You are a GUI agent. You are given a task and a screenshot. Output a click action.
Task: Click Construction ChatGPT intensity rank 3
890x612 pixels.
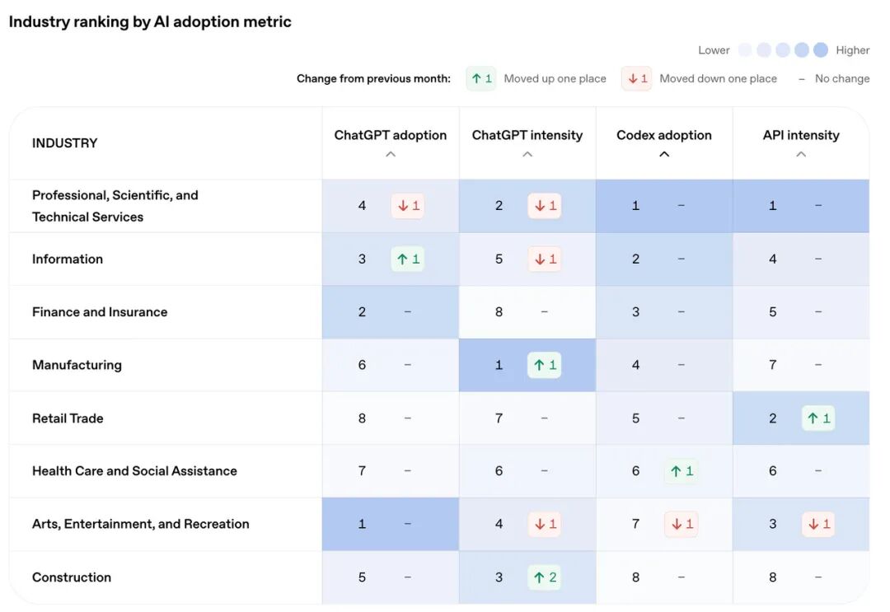[499, 577]
